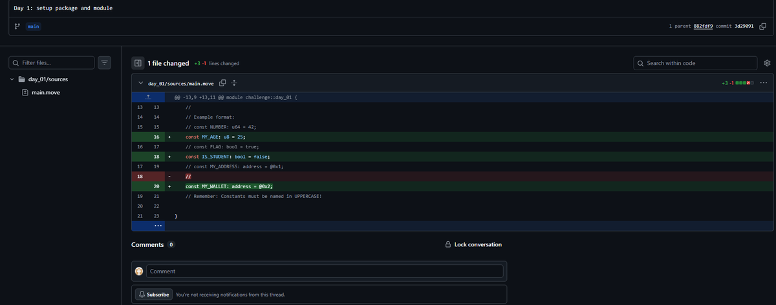
Task: Click the git branch icon
Action: [x=16, y=26]
